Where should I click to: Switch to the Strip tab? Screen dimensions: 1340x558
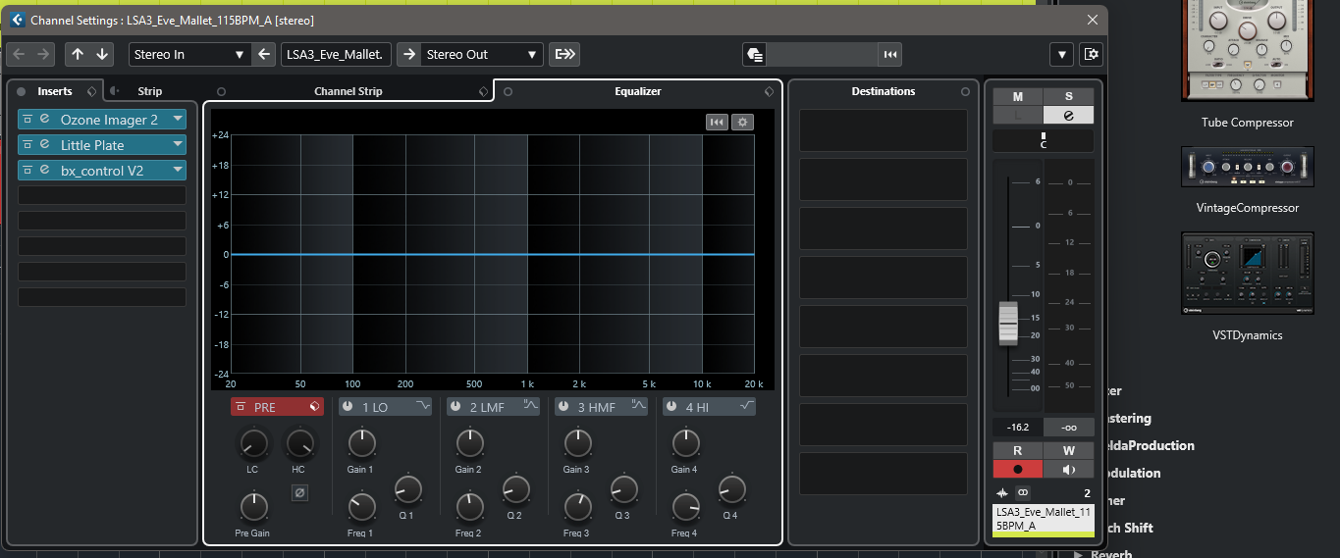click(149, 91)
